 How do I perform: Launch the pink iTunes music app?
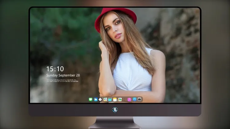point(129,99)
